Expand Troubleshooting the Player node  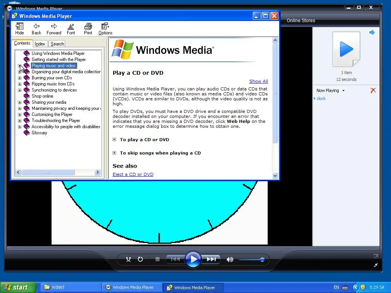click(20, 121)
